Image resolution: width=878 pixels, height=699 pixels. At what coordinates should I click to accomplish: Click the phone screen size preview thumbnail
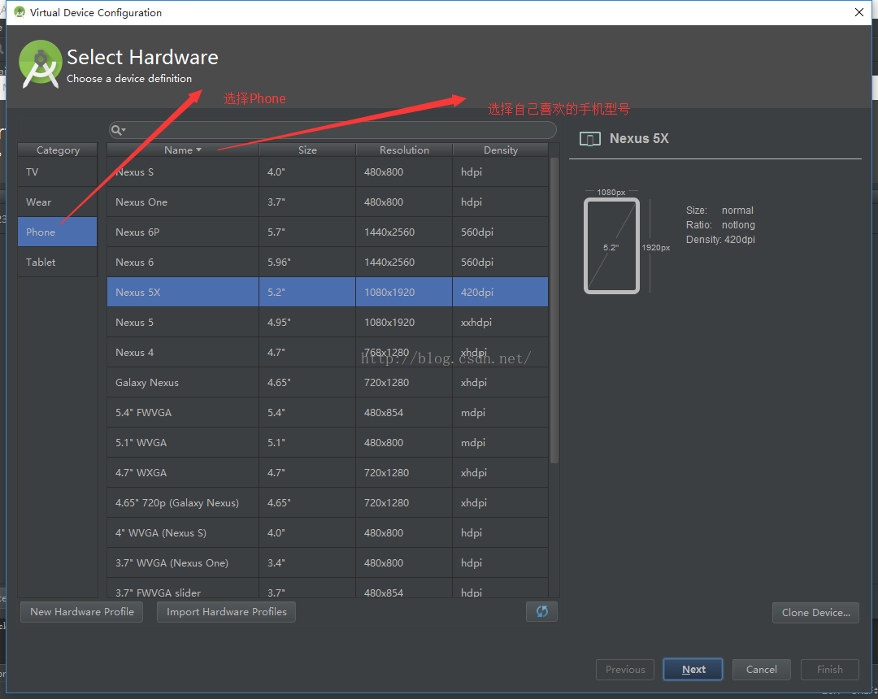coord(611,245)
